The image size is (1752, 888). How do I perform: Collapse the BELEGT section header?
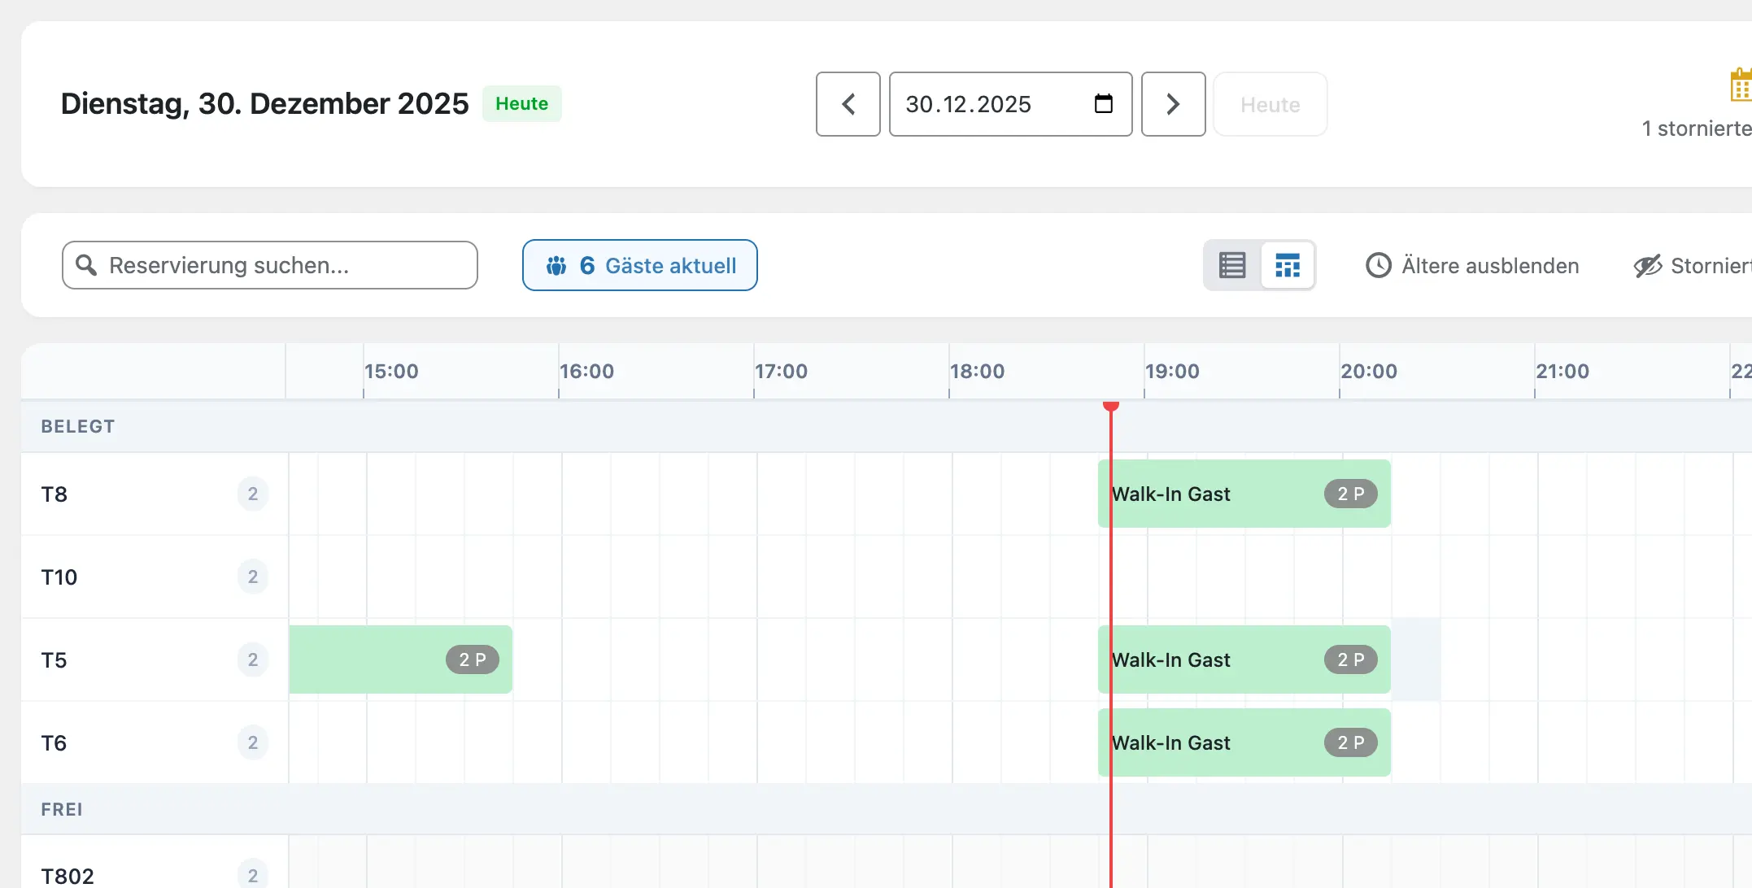pos(78,426)
